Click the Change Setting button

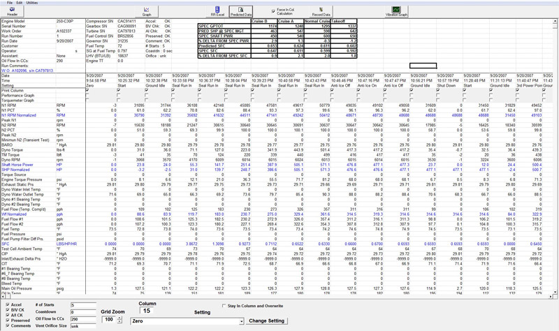click(267, 321)
